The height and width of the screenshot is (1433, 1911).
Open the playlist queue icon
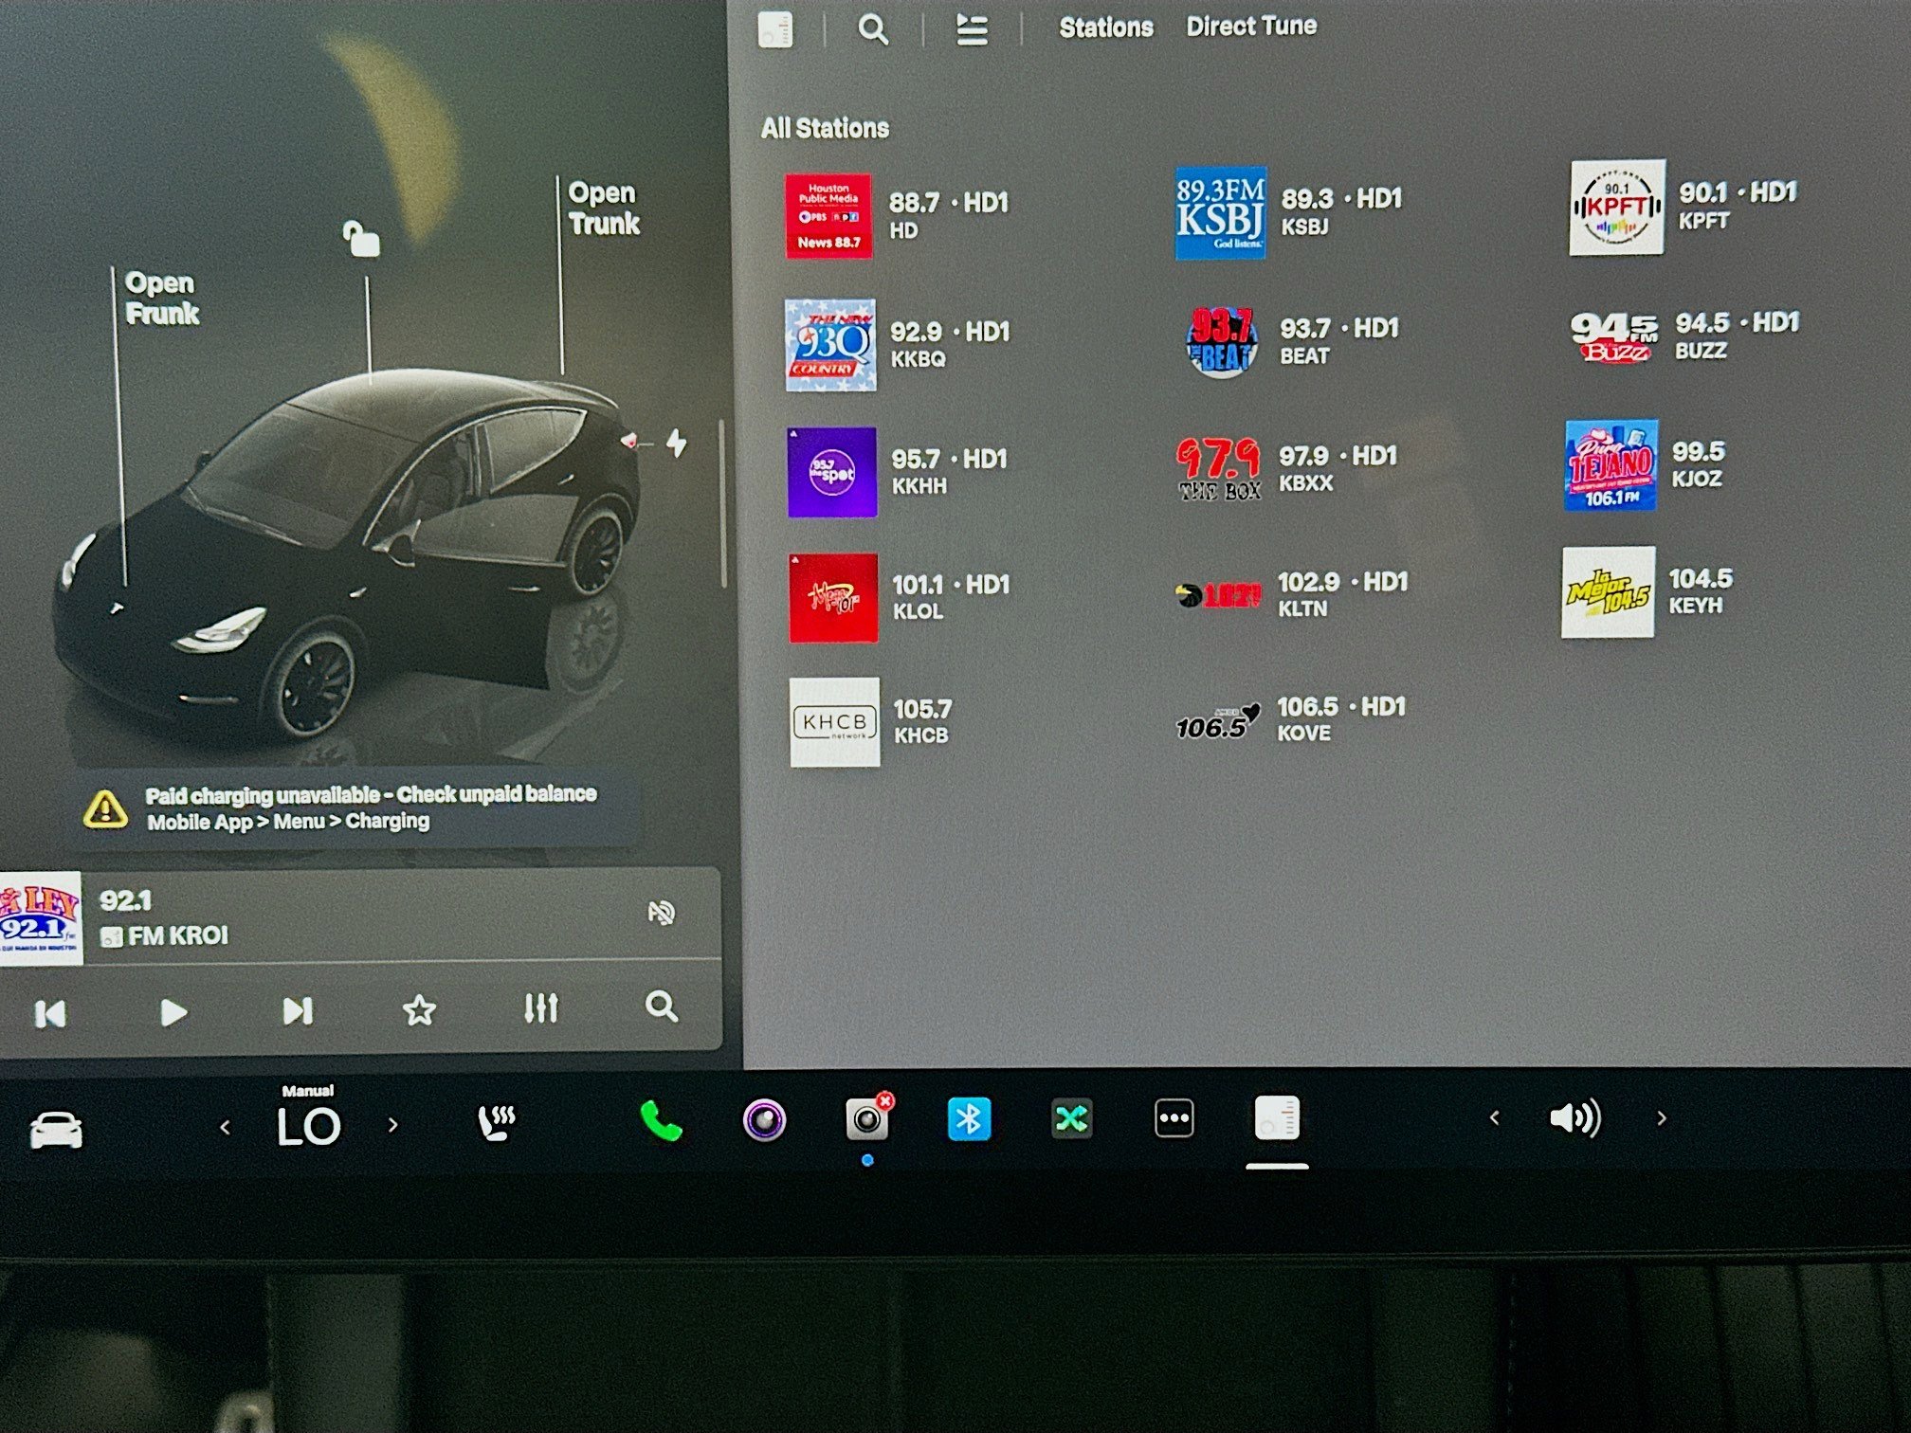[972, 30]
